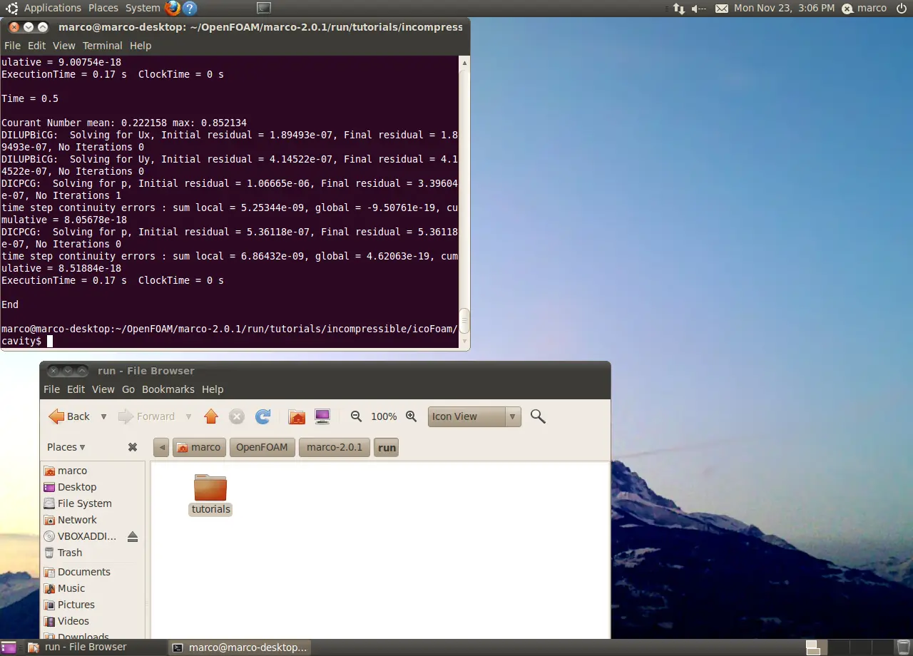Image resolution: width=913 pixels, height=656 pixels.
Task: Toggle the run path bar button
Action: tap(387, 447)
